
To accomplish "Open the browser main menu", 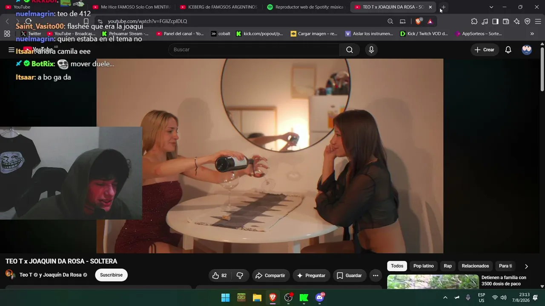I will (x=538, y=21).
